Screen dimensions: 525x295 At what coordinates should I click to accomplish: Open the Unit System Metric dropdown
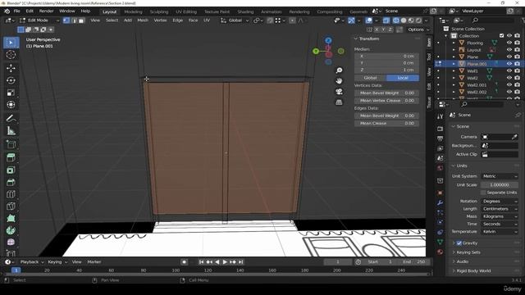(x=500, y=176)
